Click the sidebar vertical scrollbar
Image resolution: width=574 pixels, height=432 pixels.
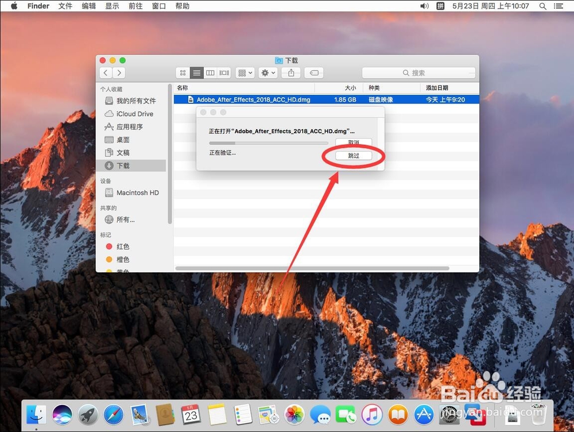click(x=169, y=154)
